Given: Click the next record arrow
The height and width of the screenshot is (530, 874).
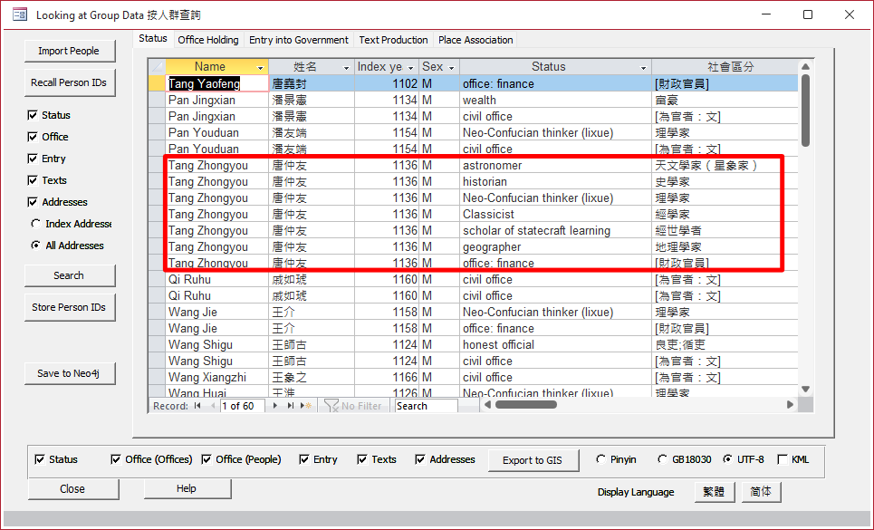Looking at the screenshot, I should tap(275, 406).
